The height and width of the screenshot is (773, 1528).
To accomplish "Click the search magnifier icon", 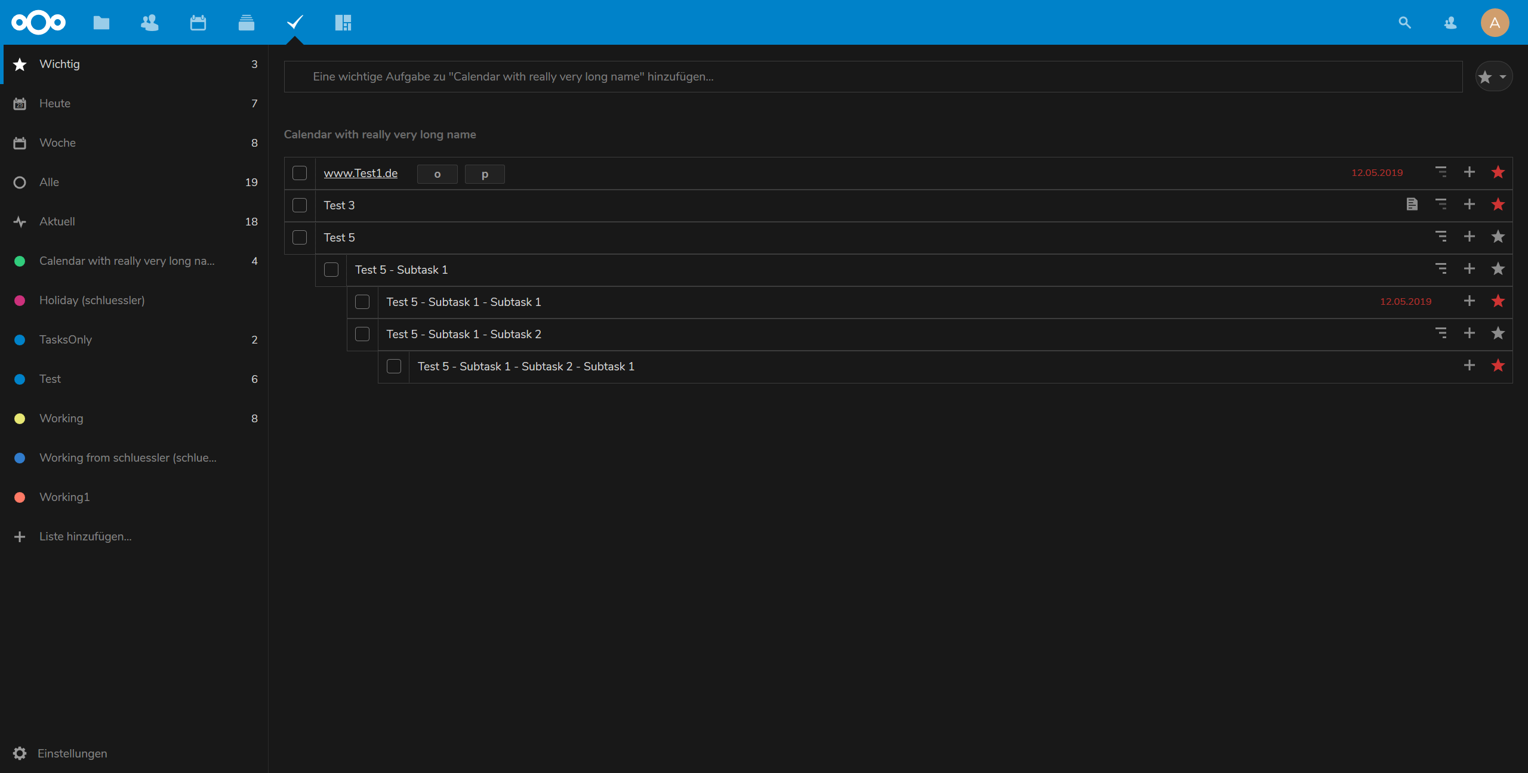I will (x=1404, y=23).
